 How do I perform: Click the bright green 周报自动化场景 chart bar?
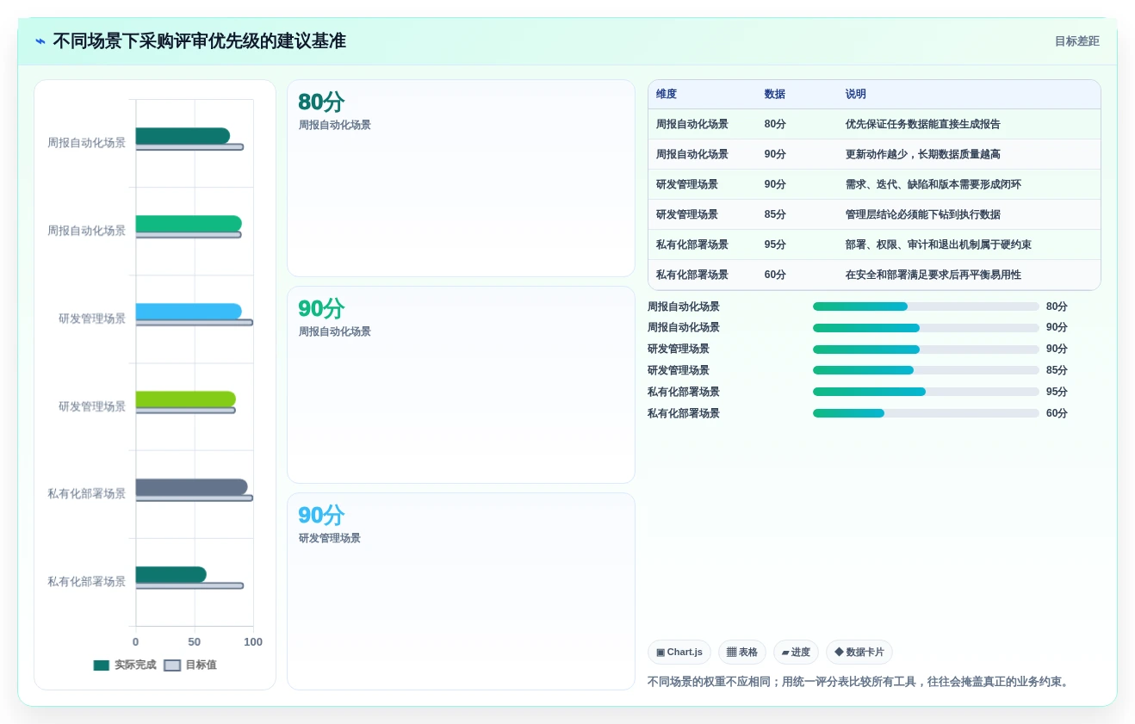point(189,224)
